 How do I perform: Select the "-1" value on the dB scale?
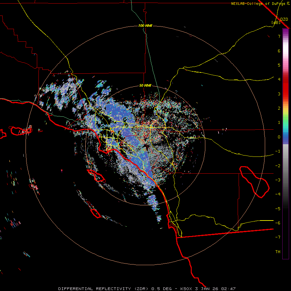coord(278,151)
